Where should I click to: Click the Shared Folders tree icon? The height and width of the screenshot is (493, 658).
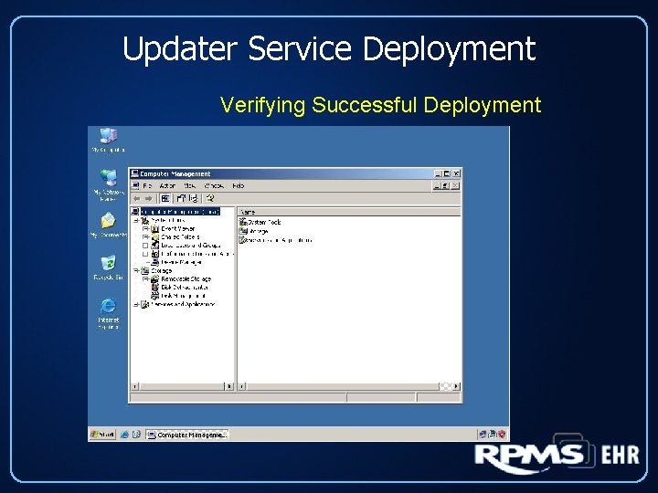pyautogui.click(x=154, y=237)
